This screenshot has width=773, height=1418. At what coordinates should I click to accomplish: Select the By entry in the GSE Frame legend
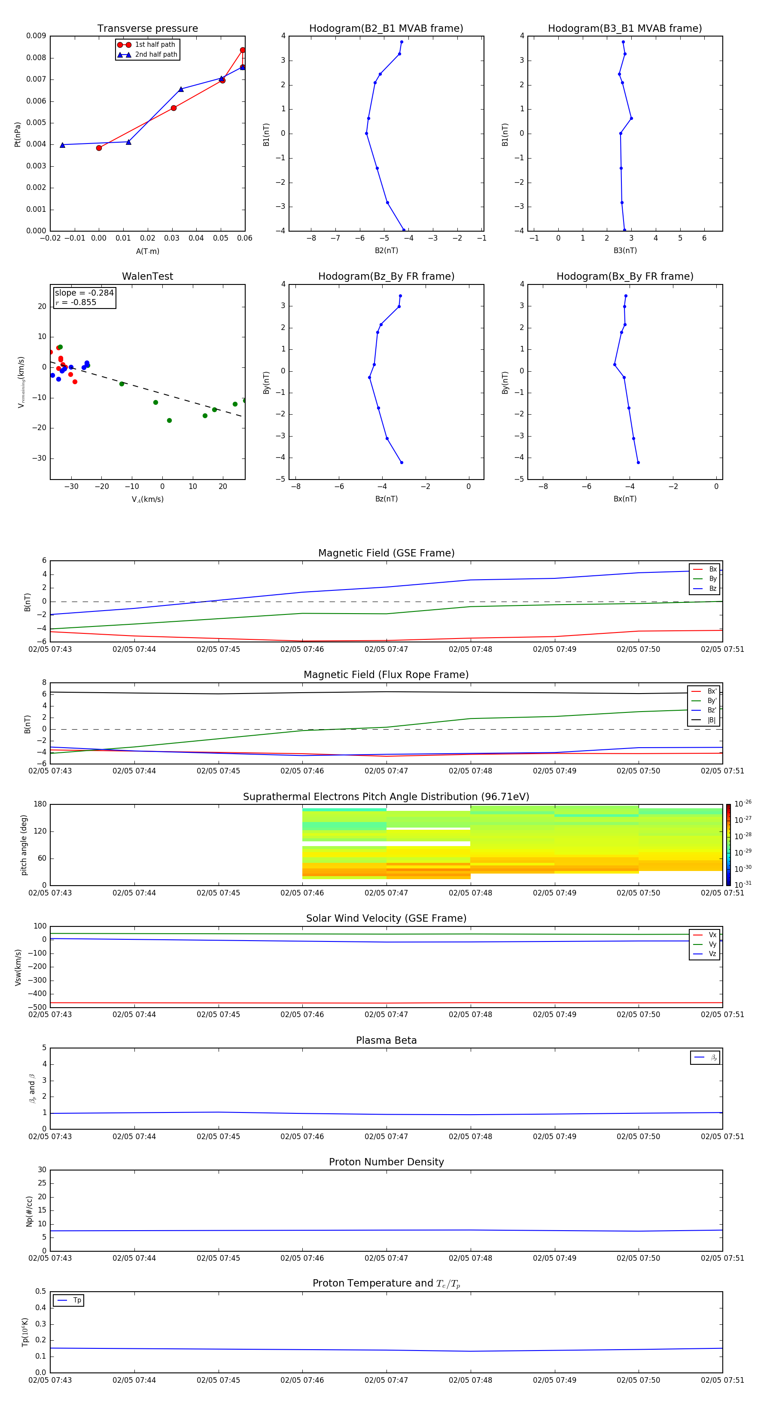click(x=705, y=578)
